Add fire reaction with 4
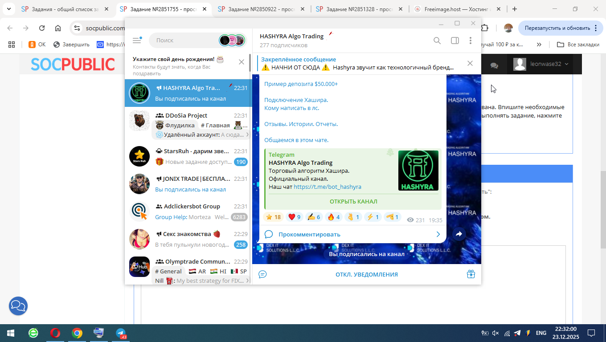The image size is (606, 342). coord(334,217)
